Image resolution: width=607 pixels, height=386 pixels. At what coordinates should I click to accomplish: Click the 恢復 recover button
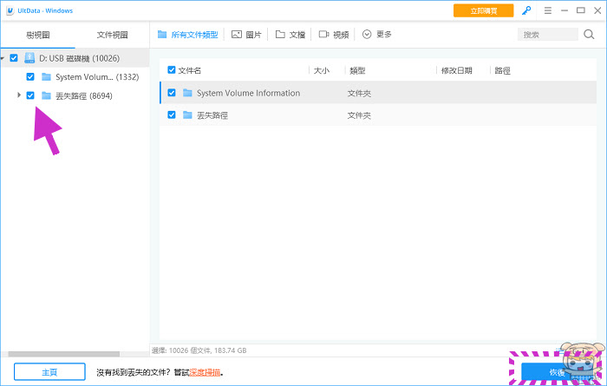pos(557,372)
